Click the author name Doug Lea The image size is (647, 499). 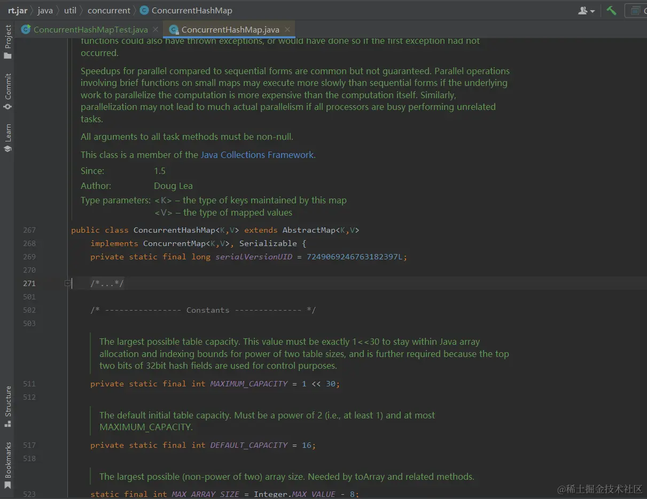[173, 186]
